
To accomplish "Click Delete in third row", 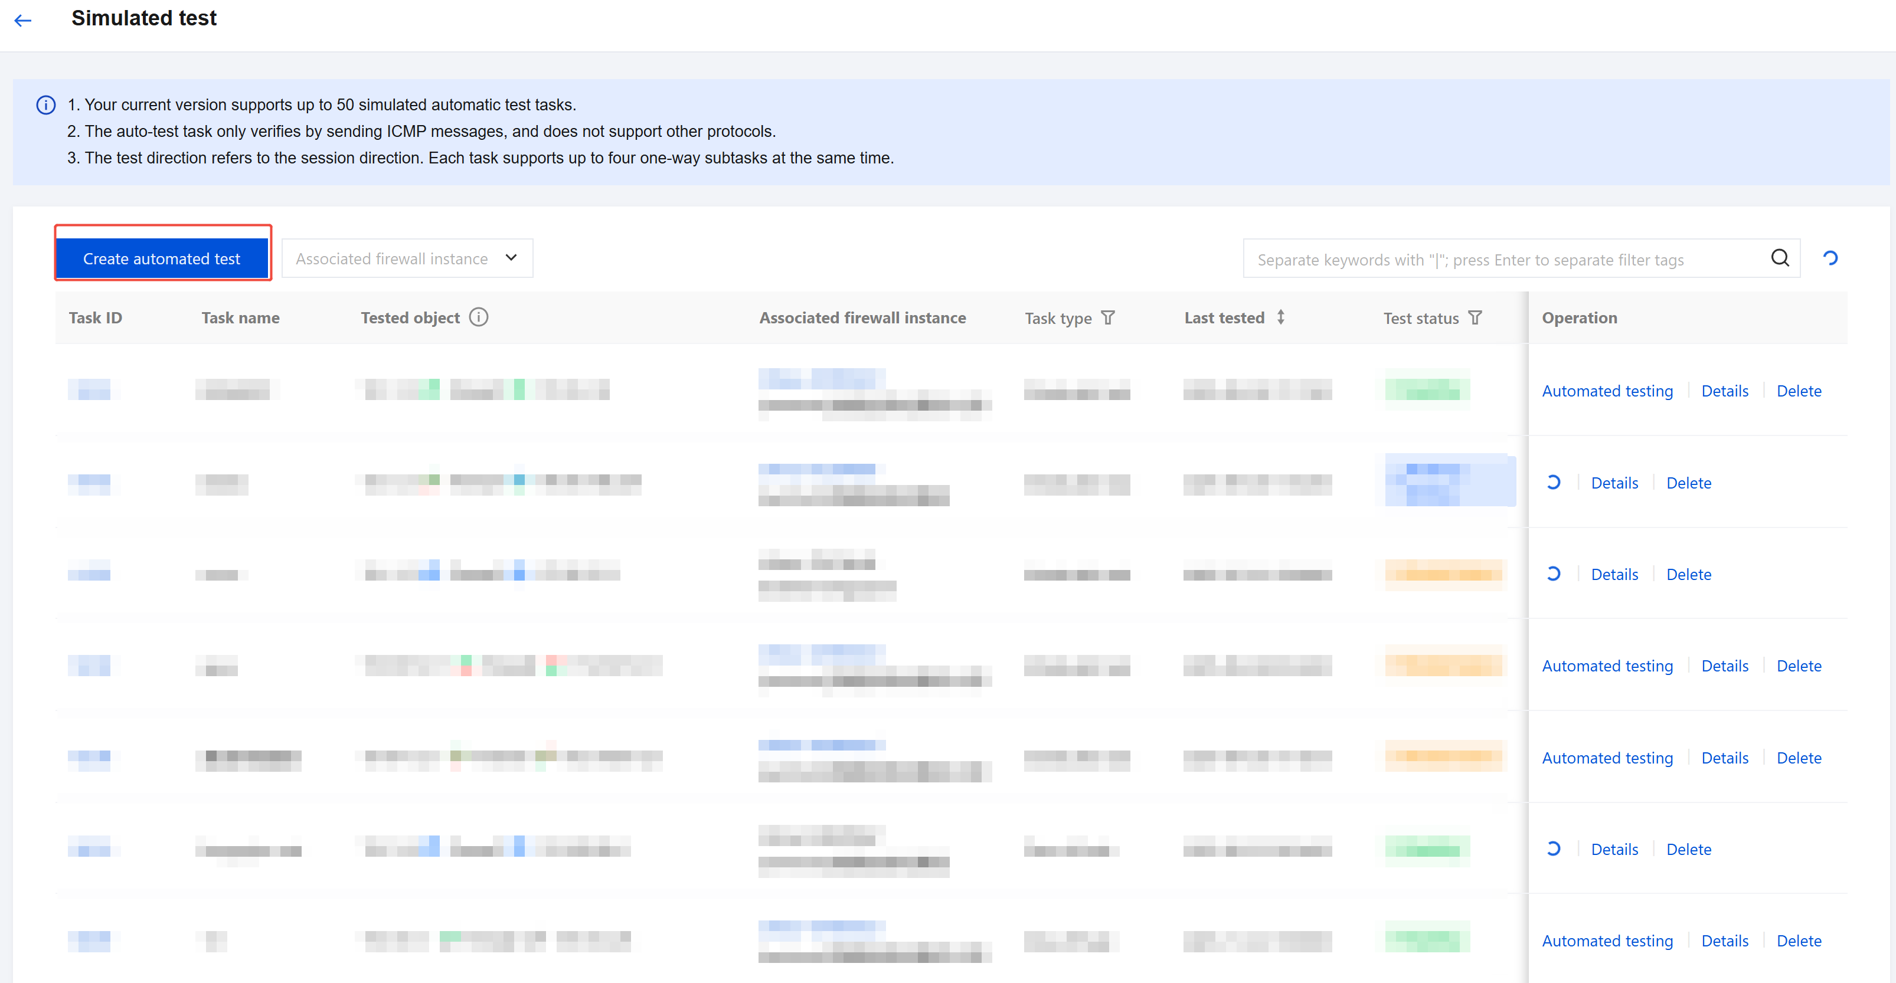I will tap(1688, 574).
